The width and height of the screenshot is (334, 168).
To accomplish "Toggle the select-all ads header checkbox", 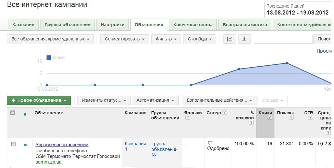I will tap(13, 113).
